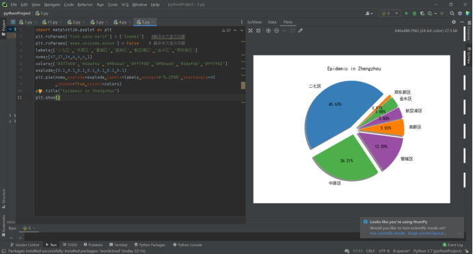Expand the second collapsed project tree node
473x254 pixels.
10,121
